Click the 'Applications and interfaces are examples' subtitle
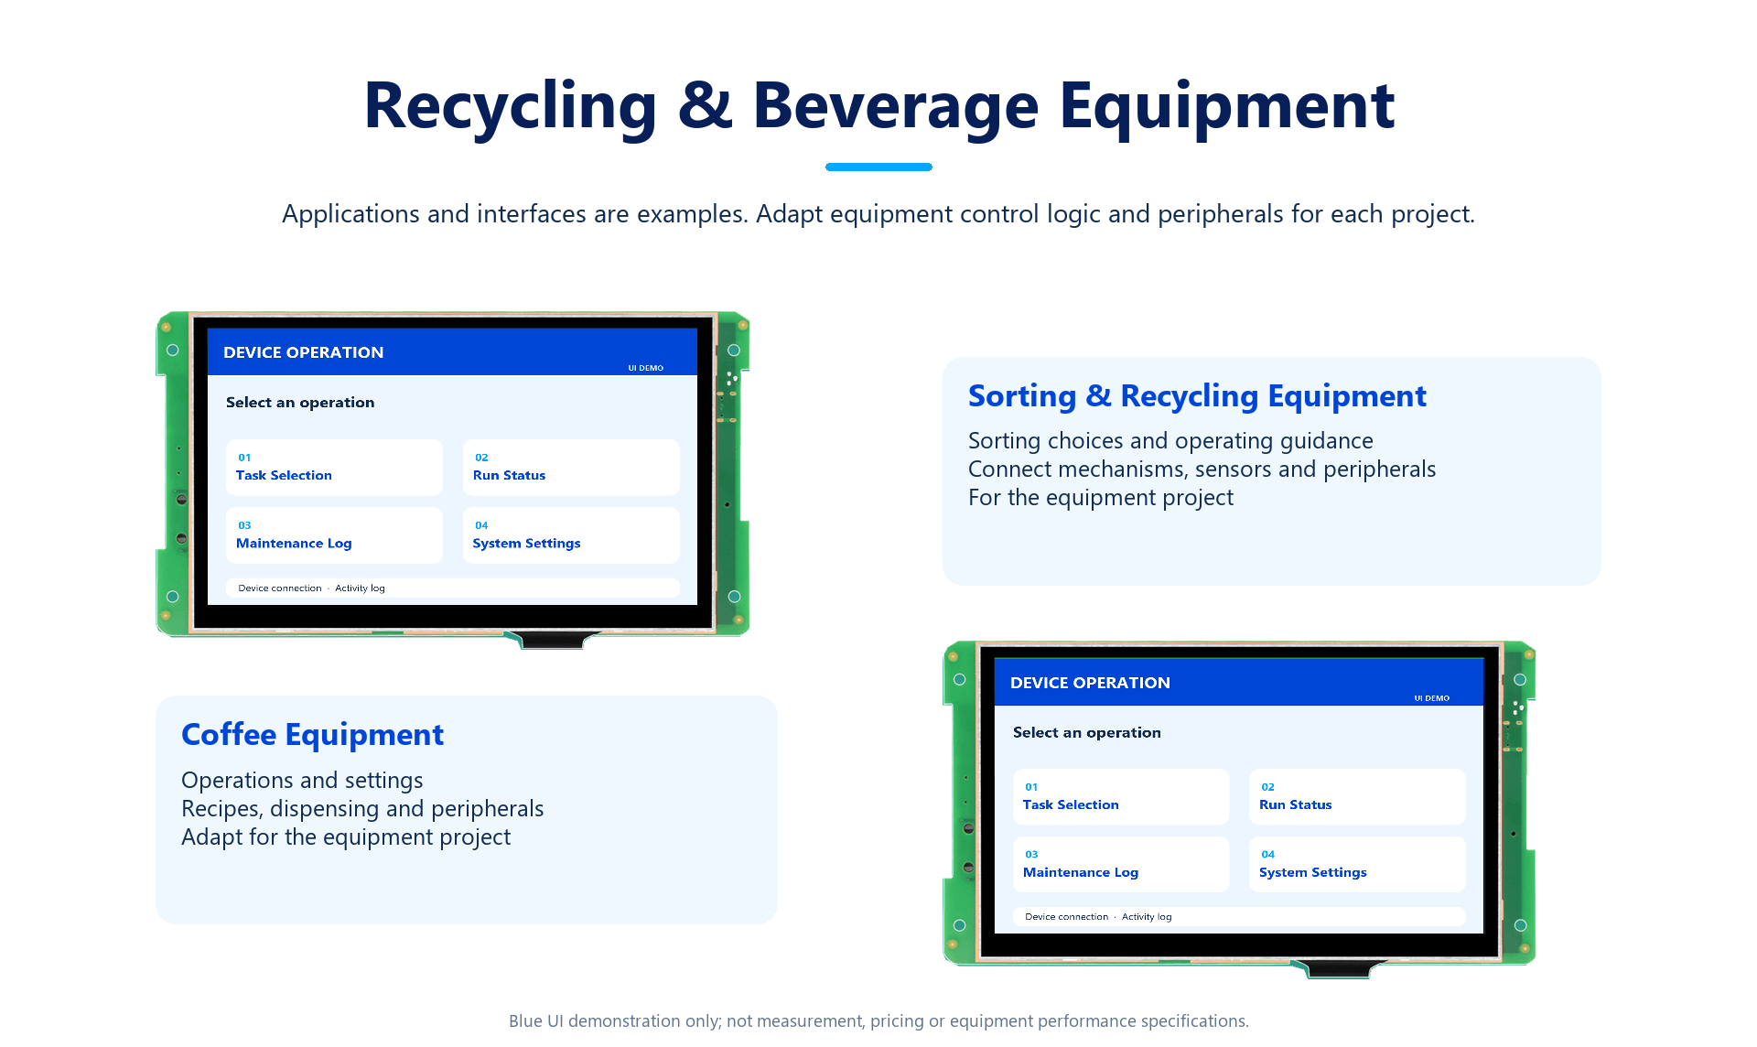Viewport: 1757px width, 1047px height. point(878,214)
